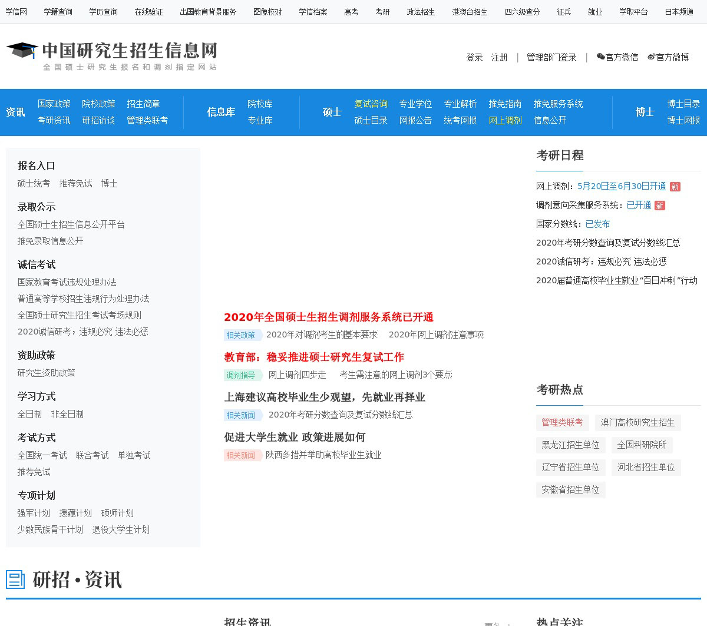Image resolution: width=707 pixels, height=626 pixels.
Task: Click the green 调剂指导 tag label
Action: coord(242,375)
